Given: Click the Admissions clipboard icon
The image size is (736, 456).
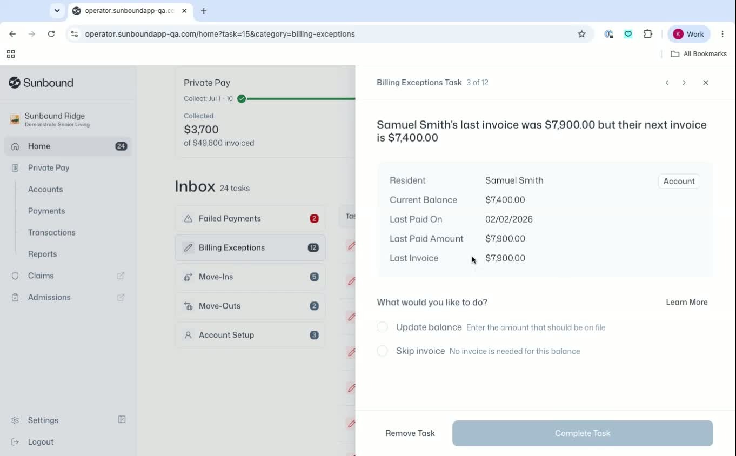Looking at the screenshot, I should tap(15, 297).
